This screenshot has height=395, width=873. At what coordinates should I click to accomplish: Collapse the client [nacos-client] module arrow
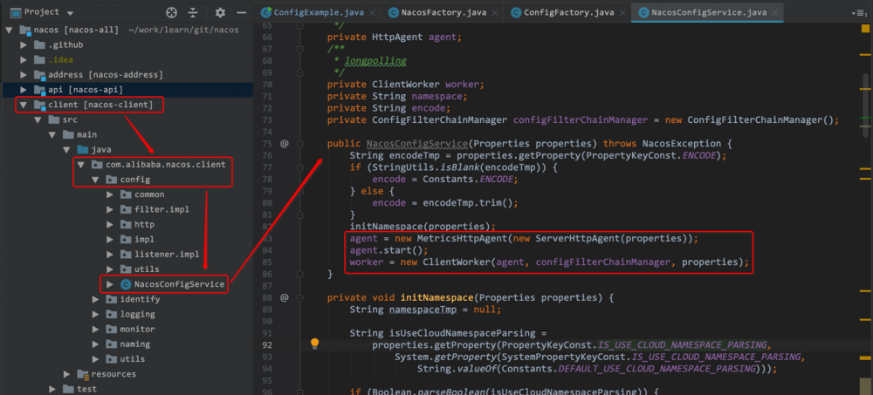(24, 105)
